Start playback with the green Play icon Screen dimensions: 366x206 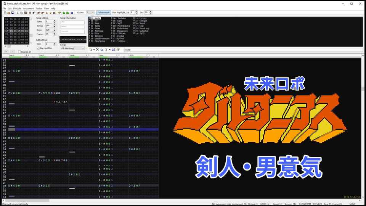pos(64,13)
